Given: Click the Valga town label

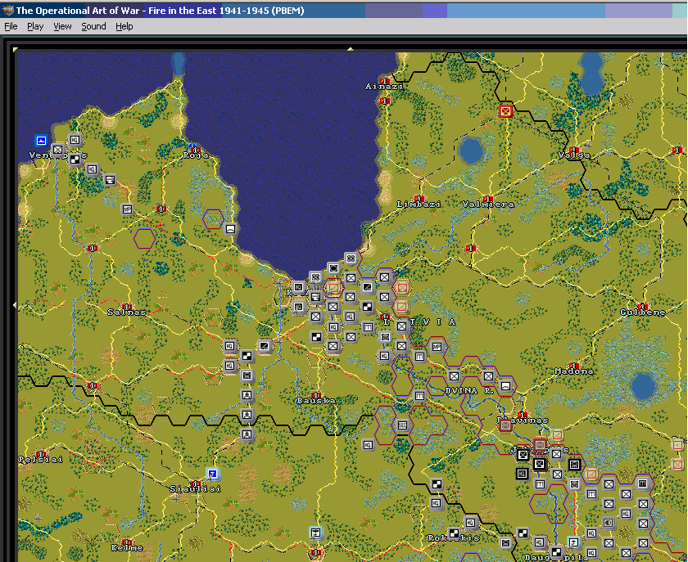Looking at the screenshot, I should [x=574, y=155].
